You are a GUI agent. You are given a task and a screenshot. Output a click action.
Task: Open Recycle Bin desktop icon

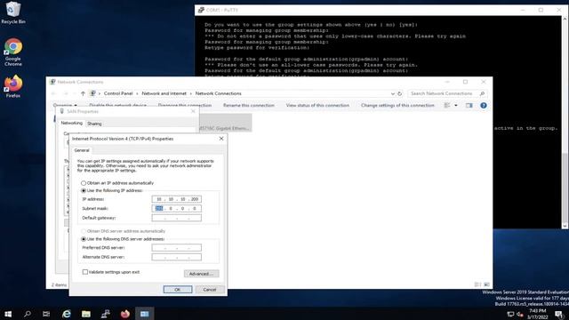(x=13, y=12)
